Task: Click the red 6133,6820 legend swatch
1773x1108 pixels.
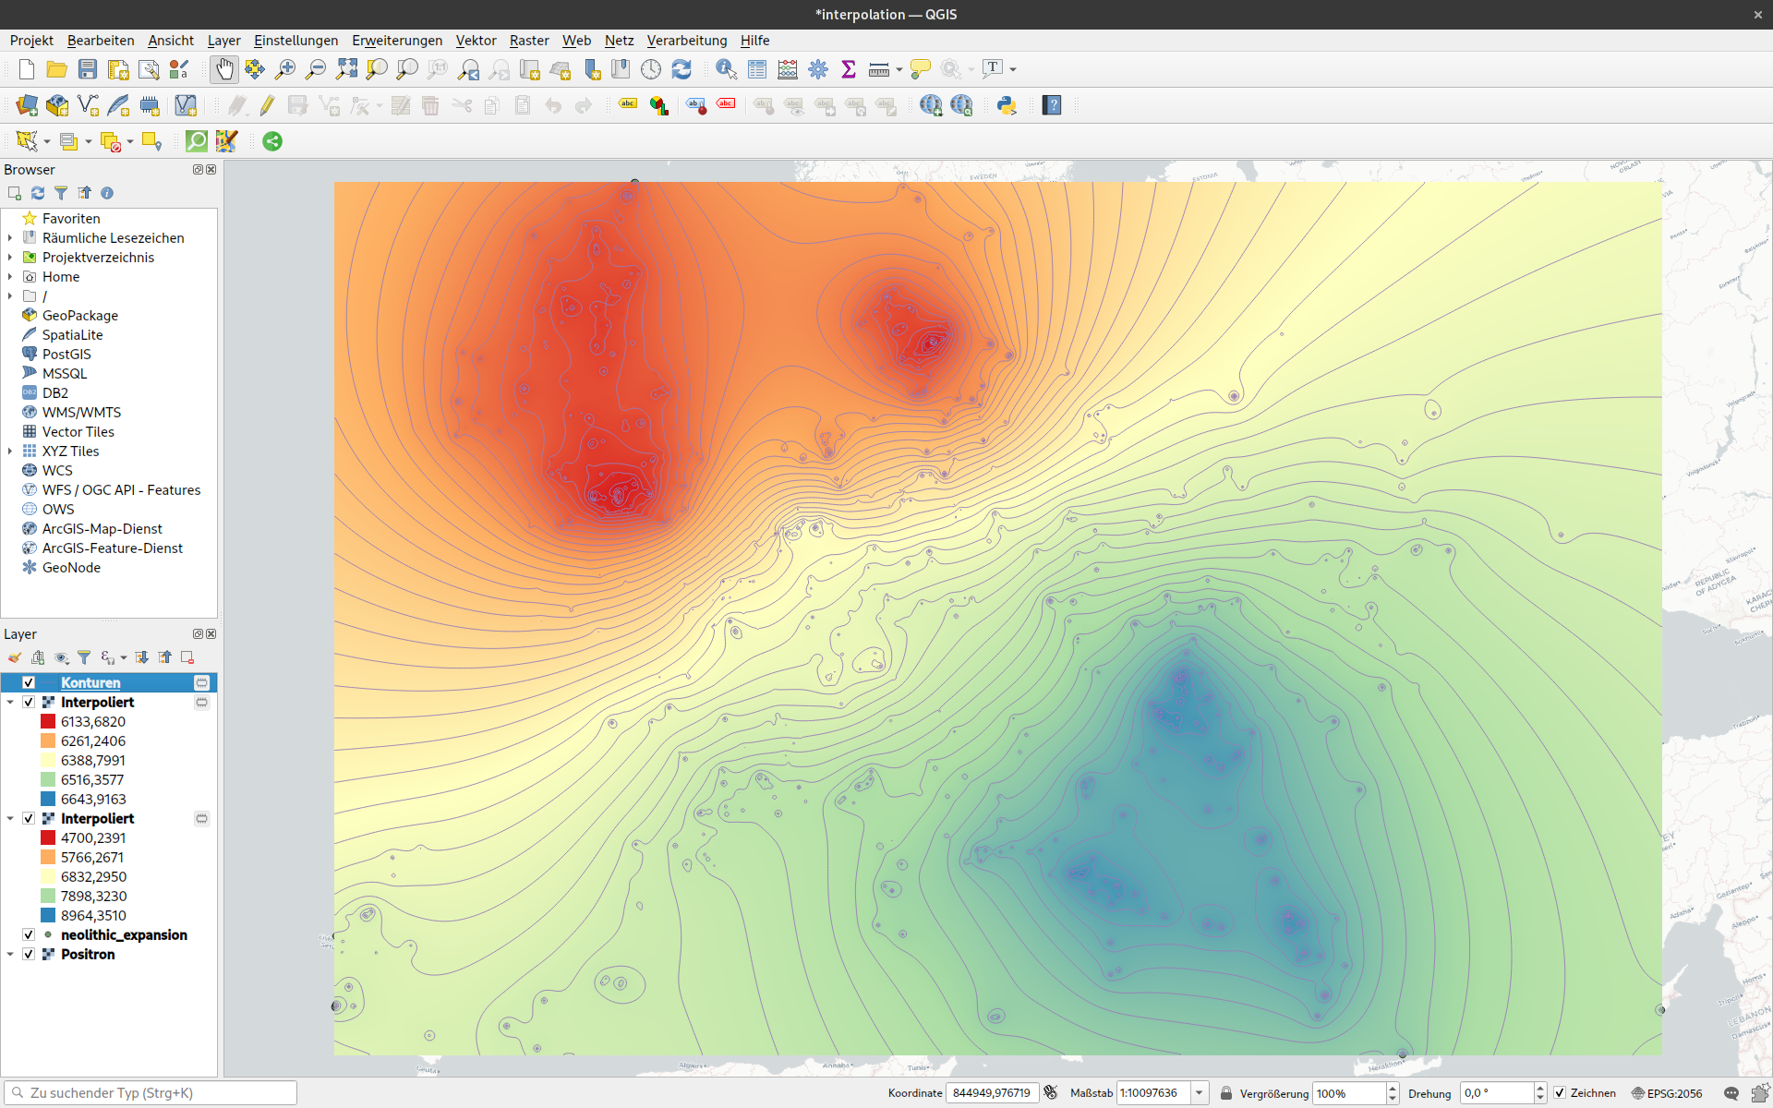Action: click(48, 721)
